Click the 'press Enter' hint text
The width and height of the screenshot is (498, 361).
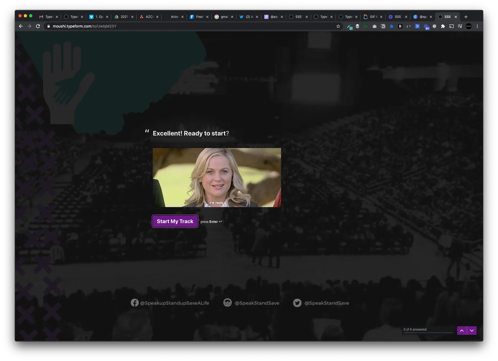(211, 222)
